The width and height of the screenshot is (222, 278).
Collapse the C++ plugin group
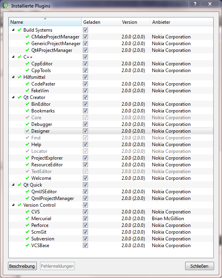click(x=13, y=57)
